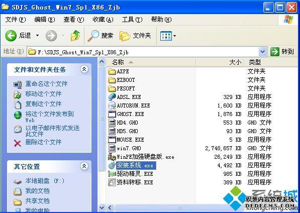Screen dimensions: 300x213
Task: Select the HD4.GHO file icon
Action: click(112, 123)
